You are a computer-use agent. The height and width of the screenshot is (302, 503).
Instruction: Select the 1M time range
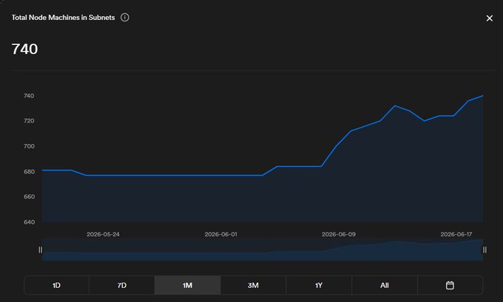pyautogui.click(x=187, y=285)
